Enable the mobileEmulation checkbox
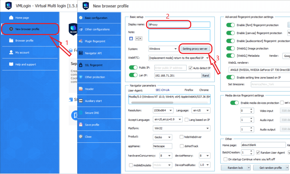 pos(131,165)
